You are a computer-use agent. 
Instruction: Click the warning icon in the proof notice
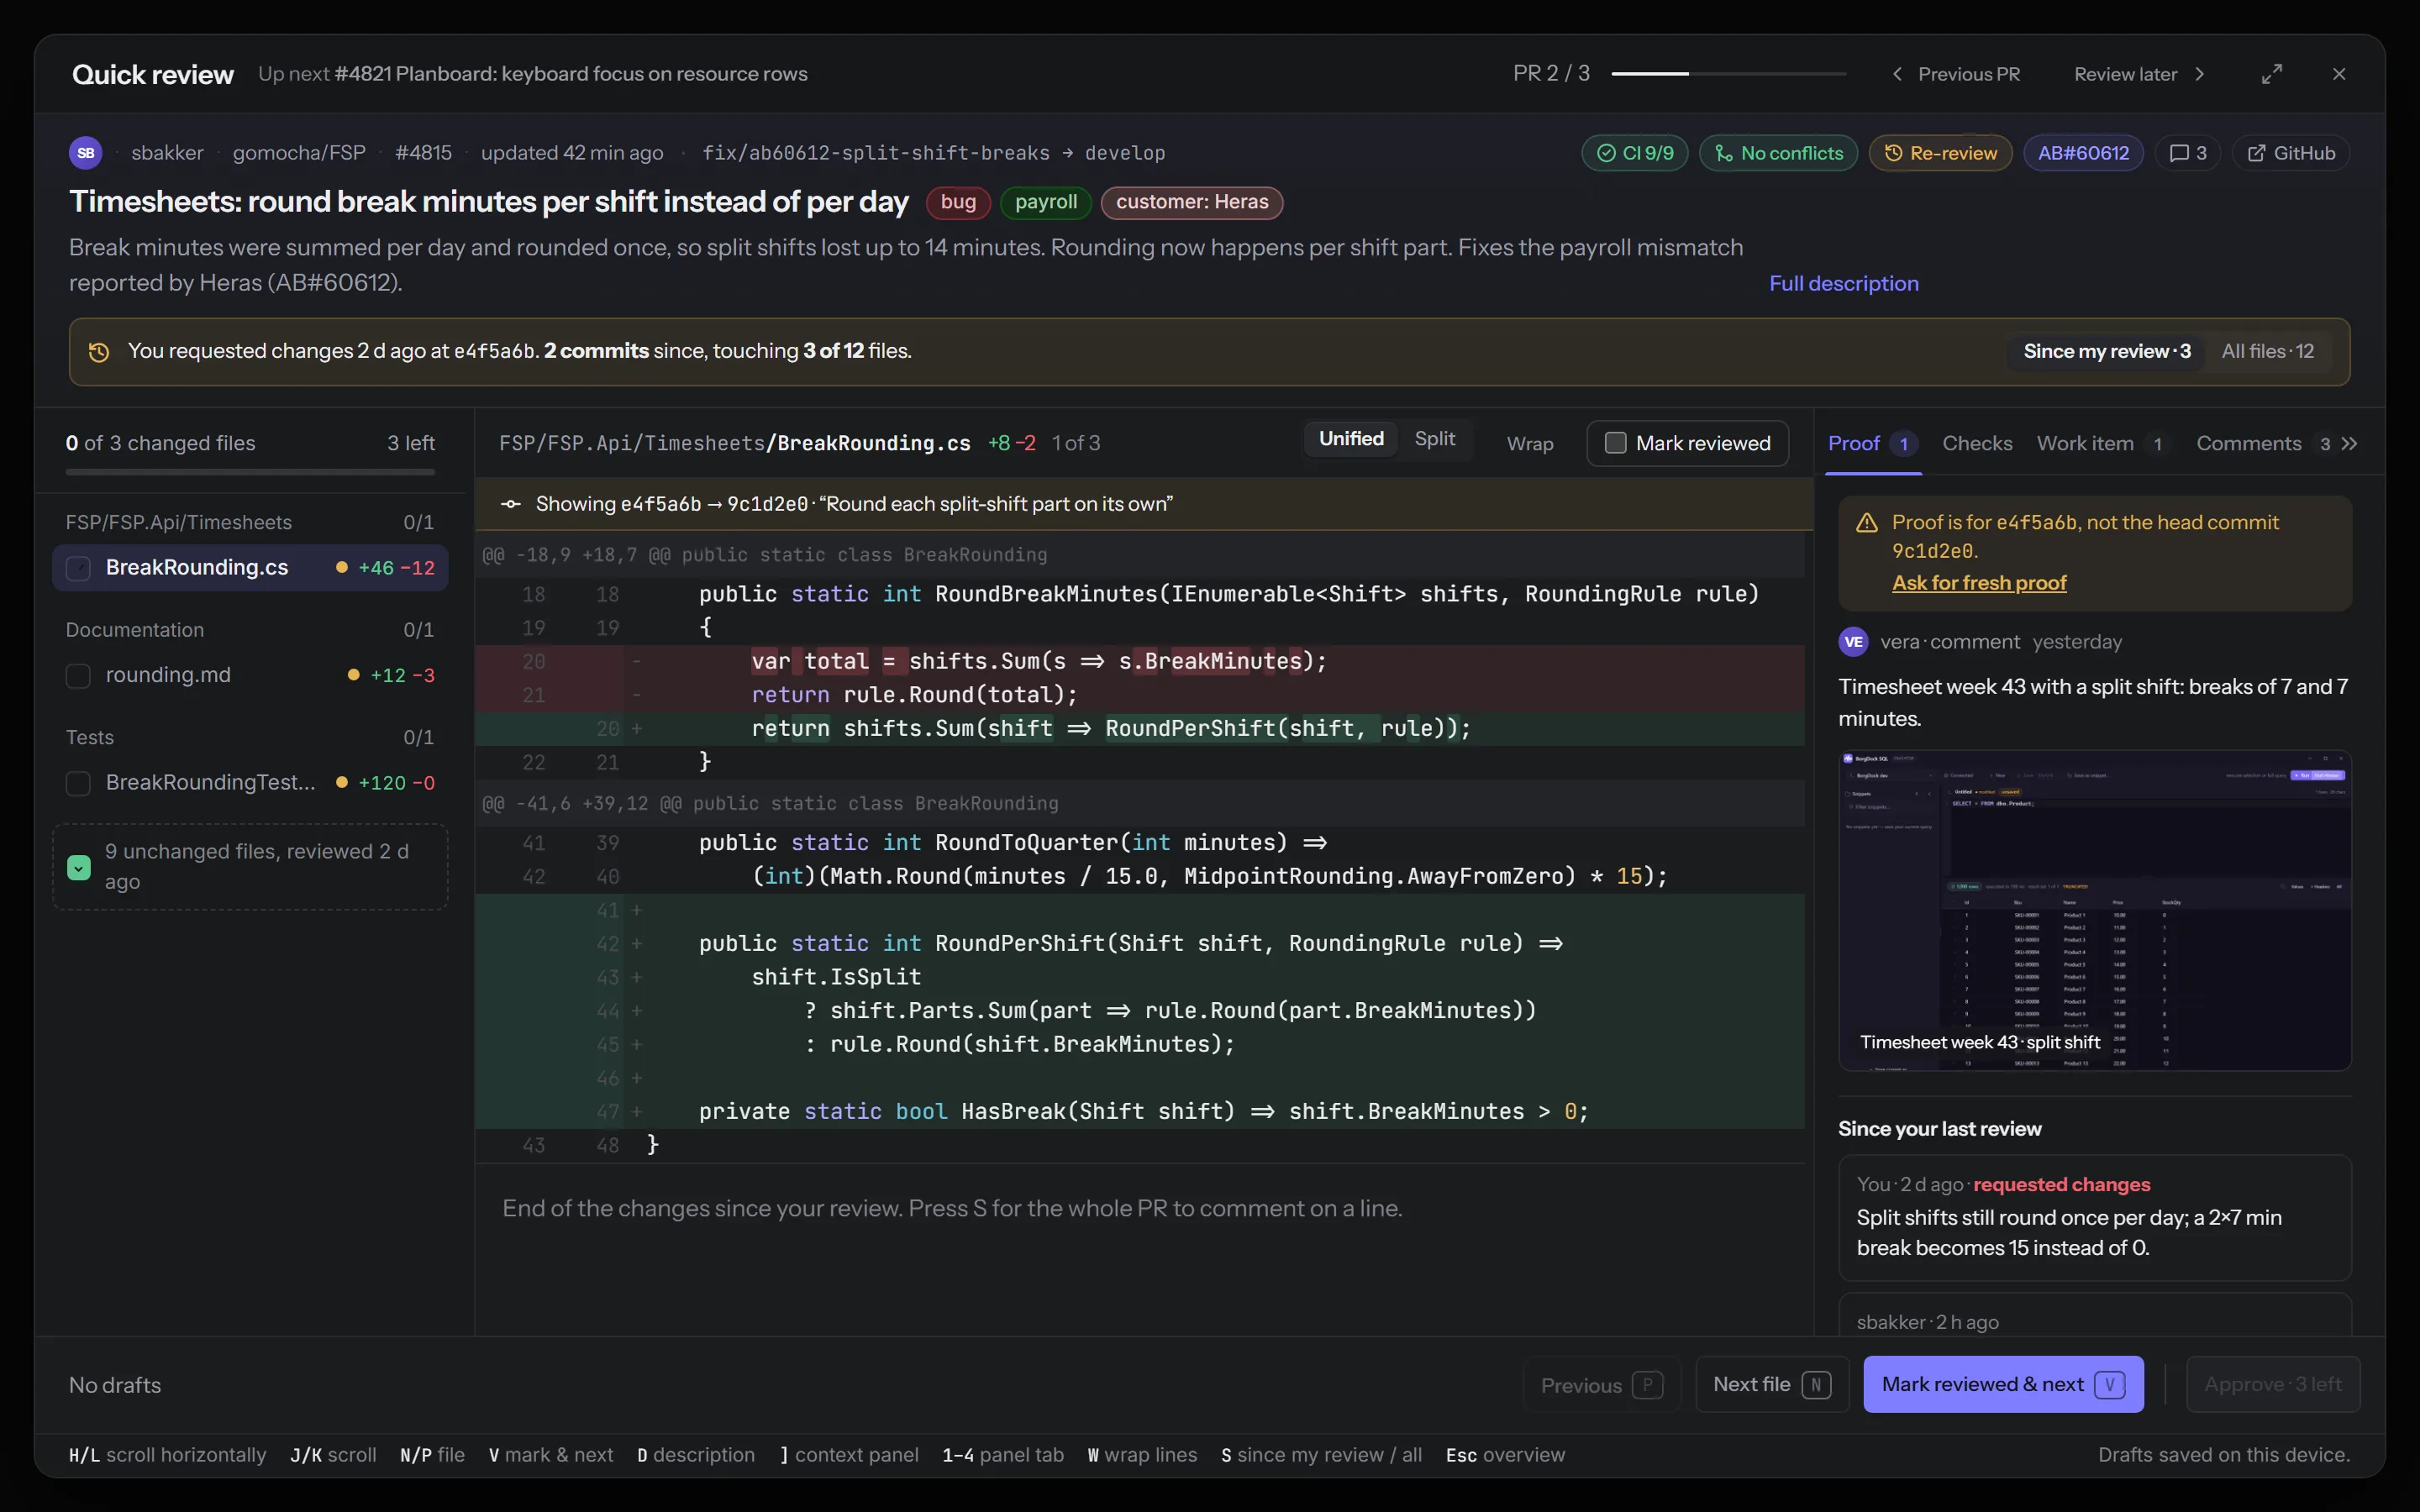tap(1867, 522)
